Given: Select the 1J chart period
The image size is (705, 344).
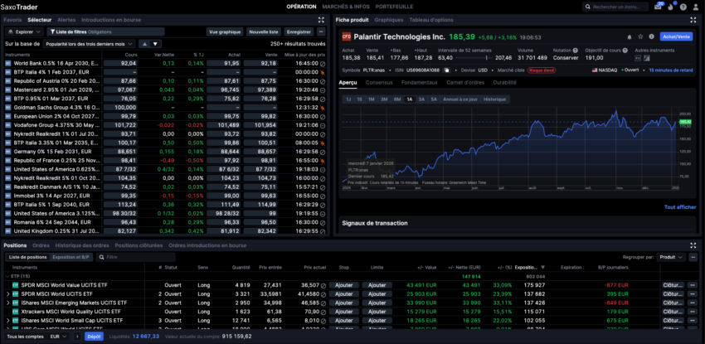Looking at the screenshot, I should tap(348, 99).
